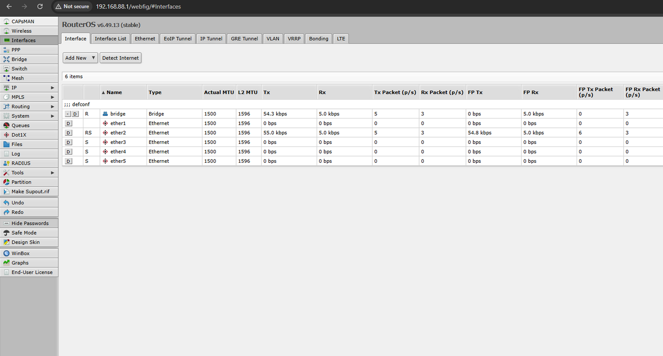Sort by the Name column header
The height and width of the screenshot is (356, 663).
coord(123,92)
